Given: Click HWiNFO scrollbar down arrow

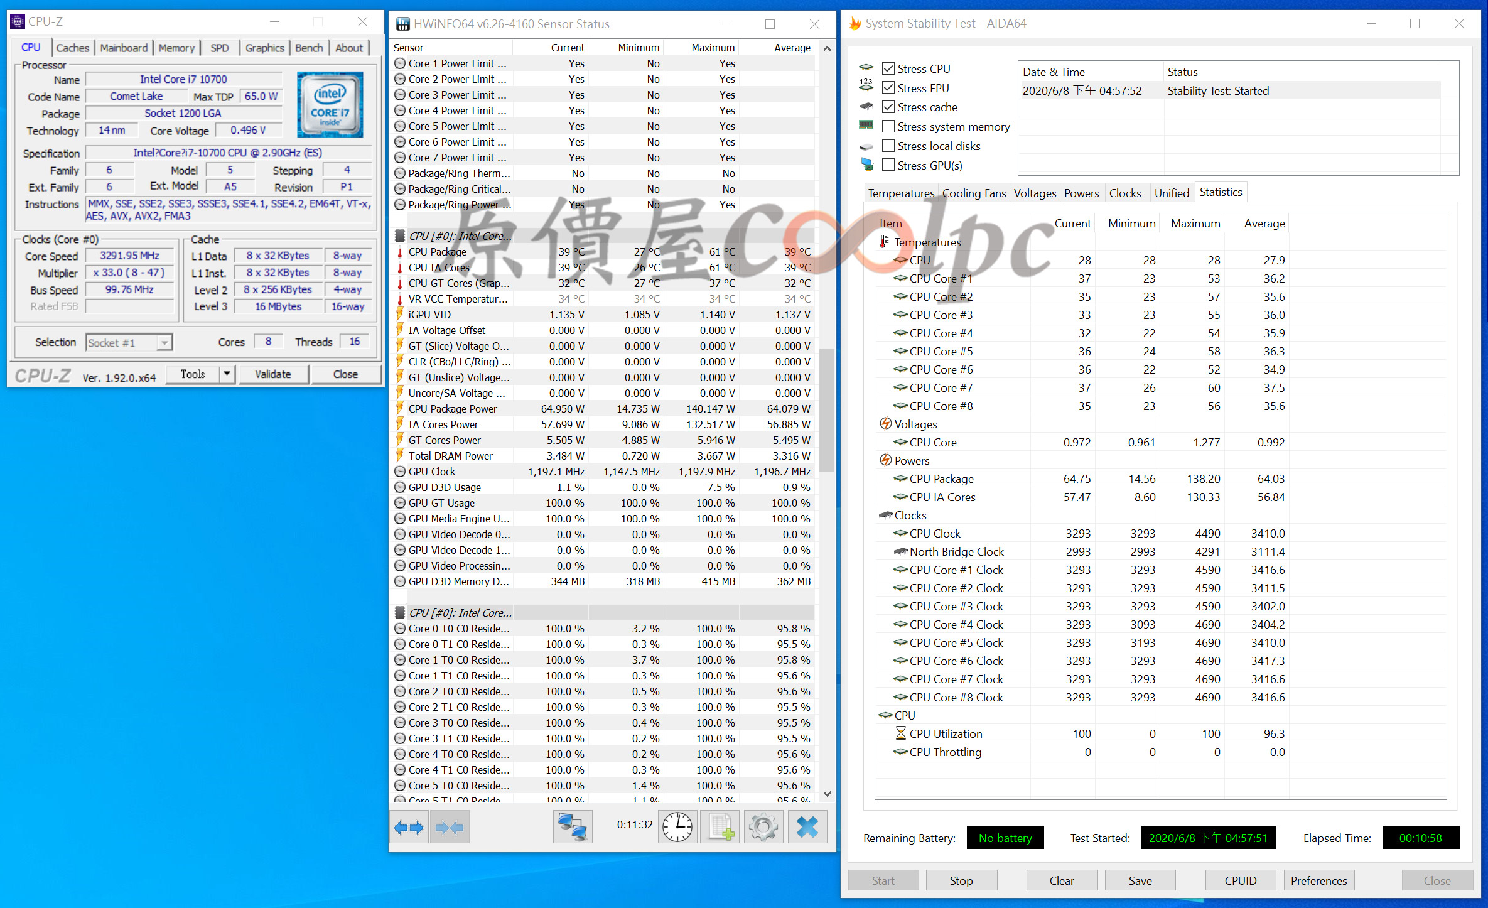Looking at the screenshot, I should 828,794.
